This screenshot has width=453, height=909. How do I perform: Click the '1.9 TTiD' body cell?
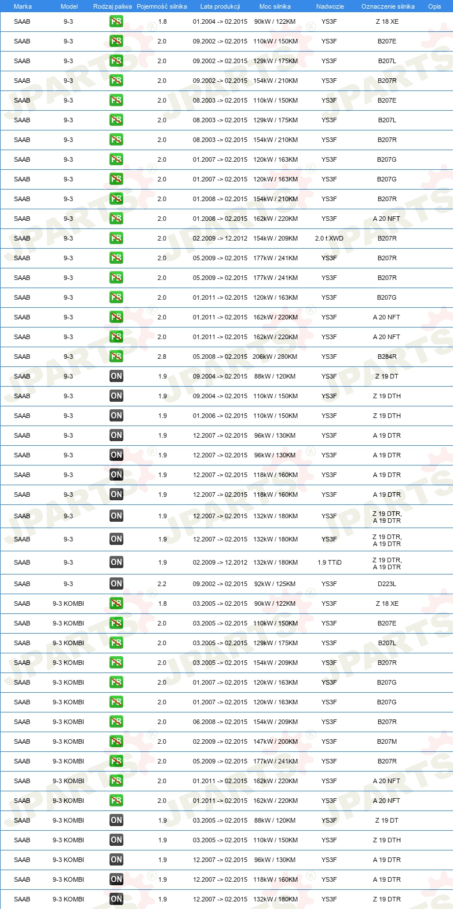(x=329, y=562)
